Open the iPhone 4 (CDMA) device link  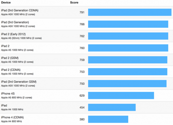(x=12, y=117)
